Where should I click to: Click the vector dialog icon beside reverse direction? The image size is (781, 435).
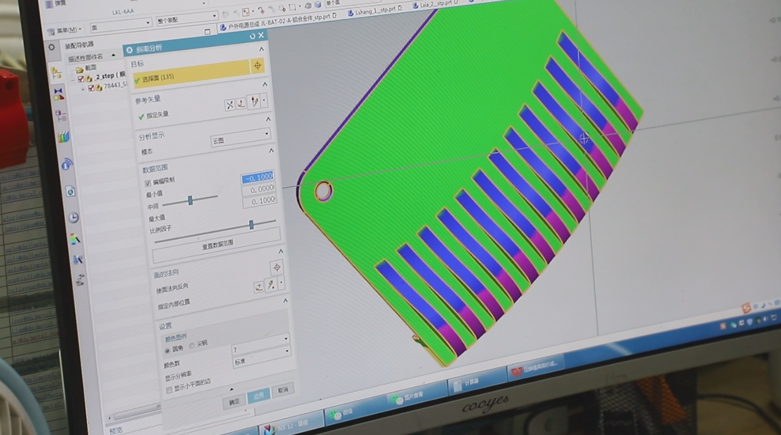tap(241, 104)
